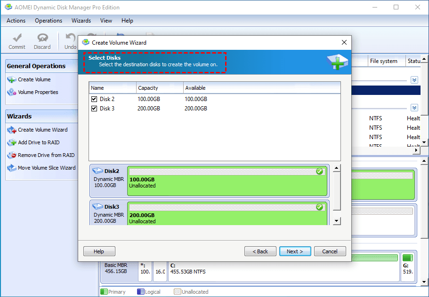Open the View menu

[x=106, y=21]
